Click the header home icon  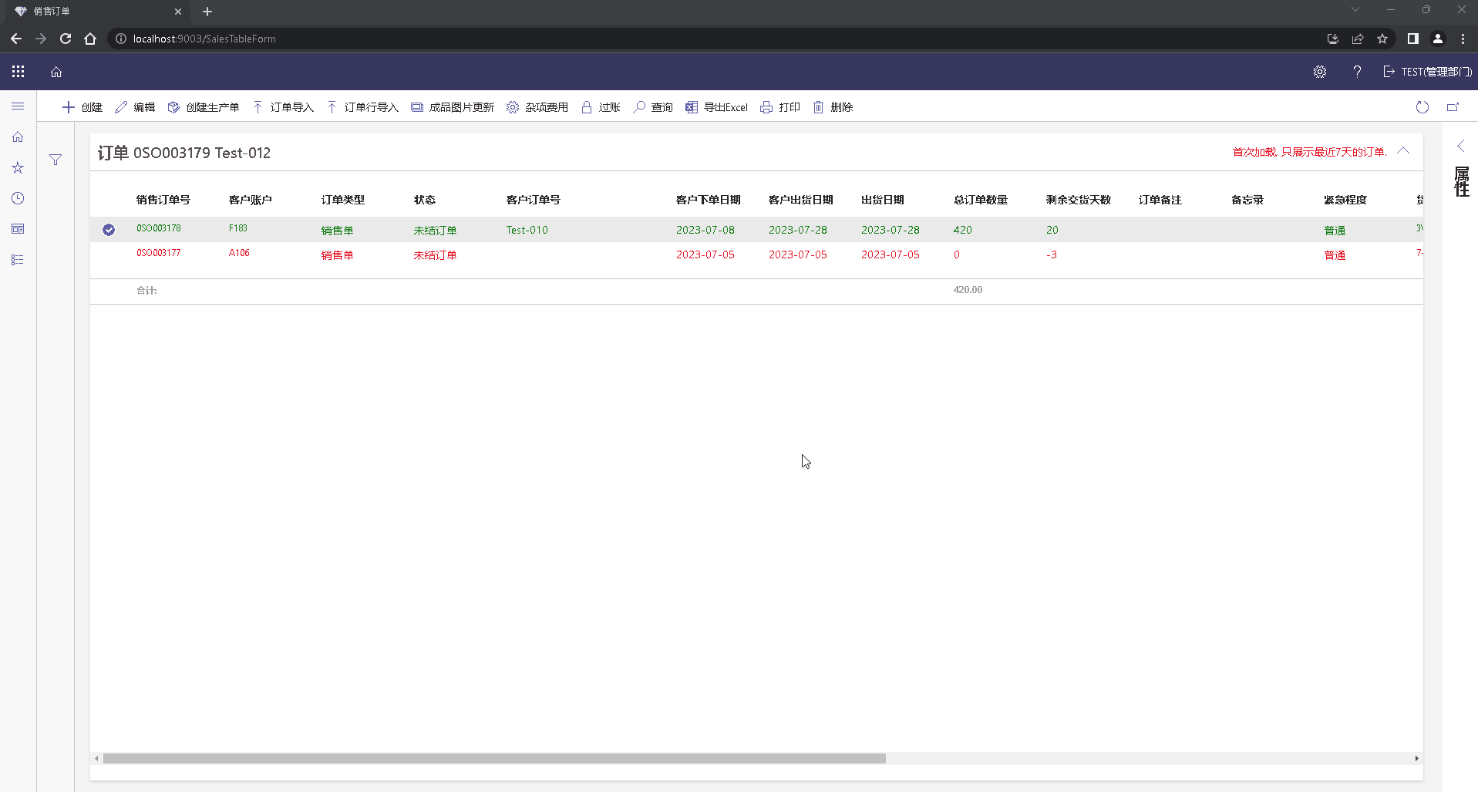tap(56, 72)
